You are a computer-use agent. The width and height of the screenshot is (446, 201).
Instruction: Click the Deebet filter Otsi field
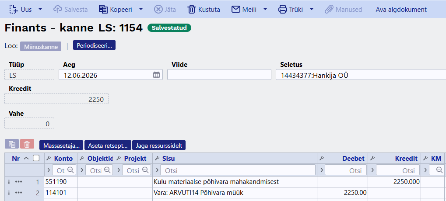coord(345,170)
